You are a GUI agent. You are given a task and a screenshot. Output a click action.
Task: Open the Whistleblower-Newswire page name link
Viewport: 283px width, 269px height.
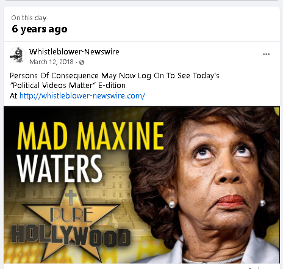[x=74, y=52]
